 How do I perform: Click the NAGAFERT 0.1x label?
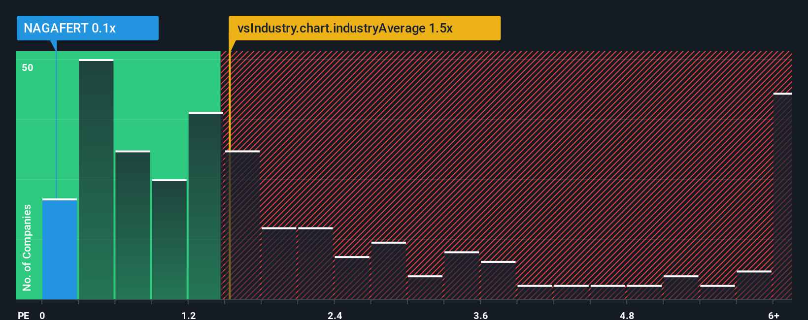(x=87, y=28)
